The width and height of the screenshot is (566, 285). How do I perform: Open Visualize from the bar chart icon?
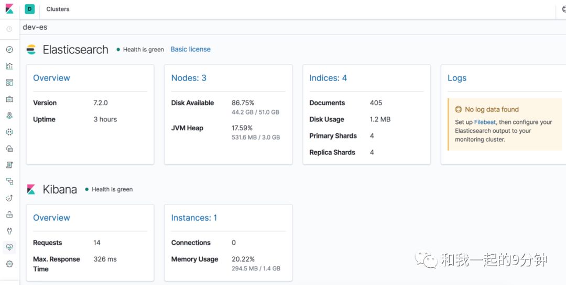tap(9, 66)
